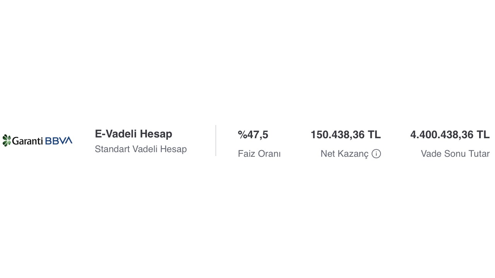The height and width of the screenshot is (278, 495).
Task: Click the blue BBVA lettering in the logo
Action: (59, 141)
